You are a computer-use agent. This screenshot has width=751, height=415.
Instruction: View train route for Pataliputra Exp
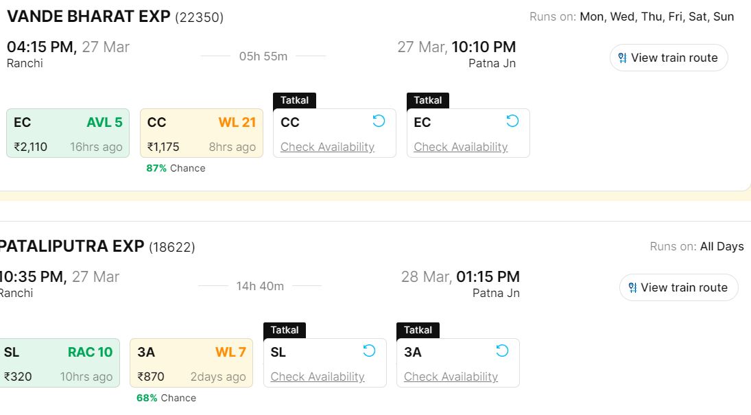click(684, 288)
